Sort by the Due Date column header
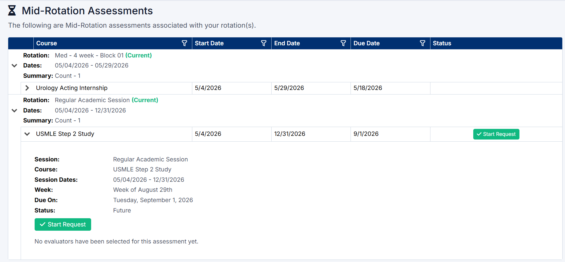The height and width of the screenshot is (262, 565). pos(367,43)
